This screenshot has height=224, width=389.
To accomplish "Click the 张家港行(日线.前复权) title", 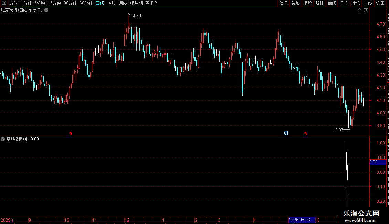I will click(x=22, y=10).
